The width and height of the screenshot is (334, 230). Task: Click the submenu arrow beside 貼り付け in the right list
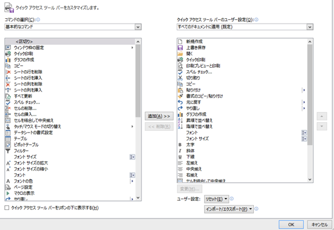pyautogui.click(x=304, y=90)
